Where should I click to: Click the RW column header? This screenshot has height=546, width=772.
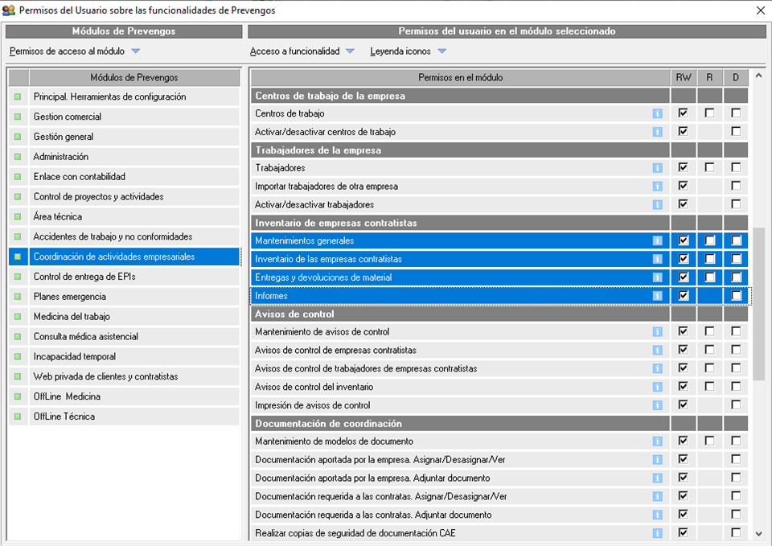683,78
